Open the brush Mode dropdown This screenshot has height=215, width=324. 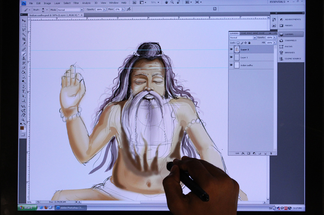coord(70,9)
